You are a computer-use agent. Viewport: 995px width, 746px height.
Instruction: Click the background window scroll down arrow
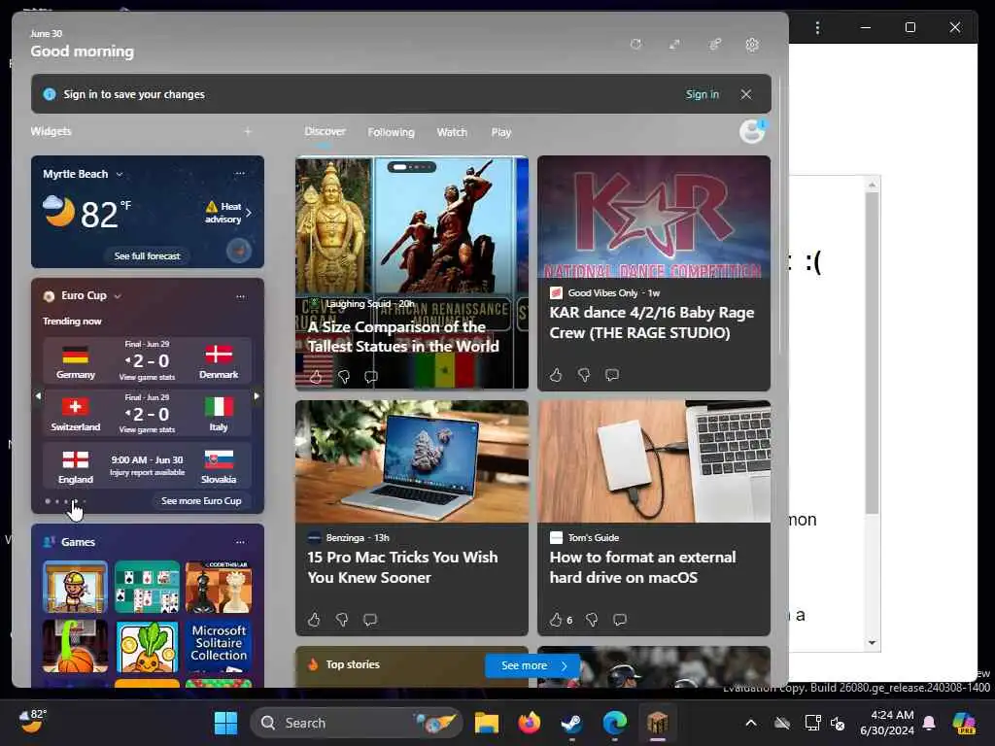coord(873,643)
